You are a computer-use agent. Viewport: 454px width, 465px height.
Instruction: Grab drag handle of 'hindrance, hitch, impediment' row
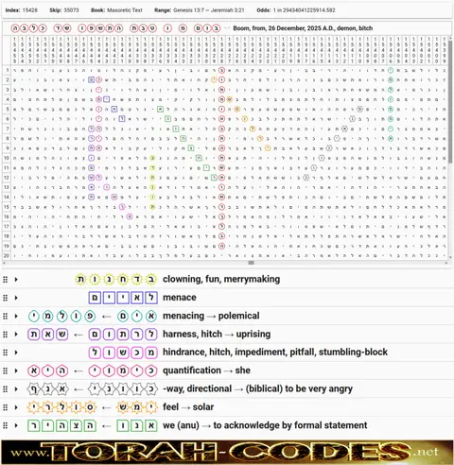[x=5, y=353]
